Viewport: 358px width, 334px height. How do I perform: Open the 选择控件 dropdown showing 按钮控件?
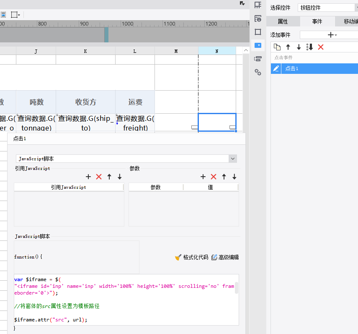coord(327,8)
